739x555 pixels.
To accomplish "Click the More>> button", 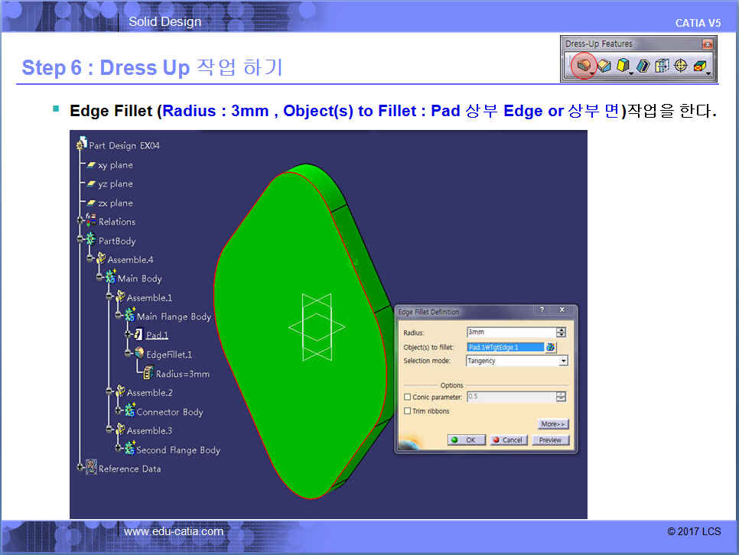I will coord(552,424).
